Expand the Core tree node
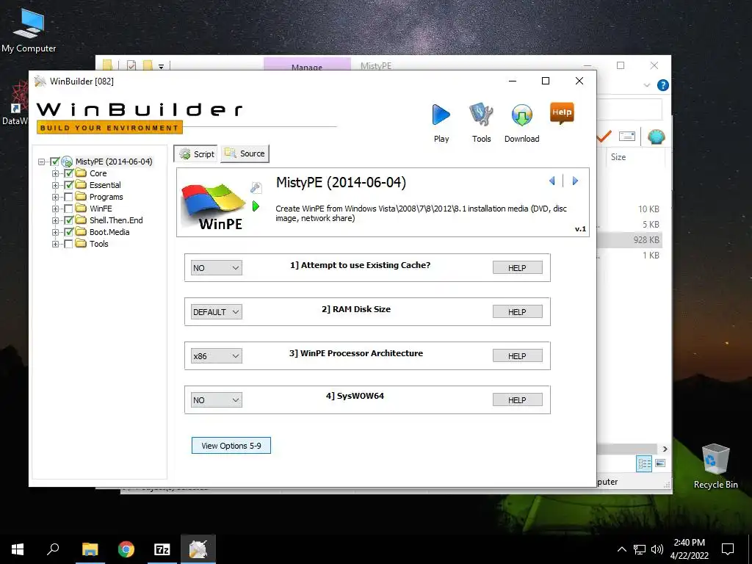 pos(55,173)
